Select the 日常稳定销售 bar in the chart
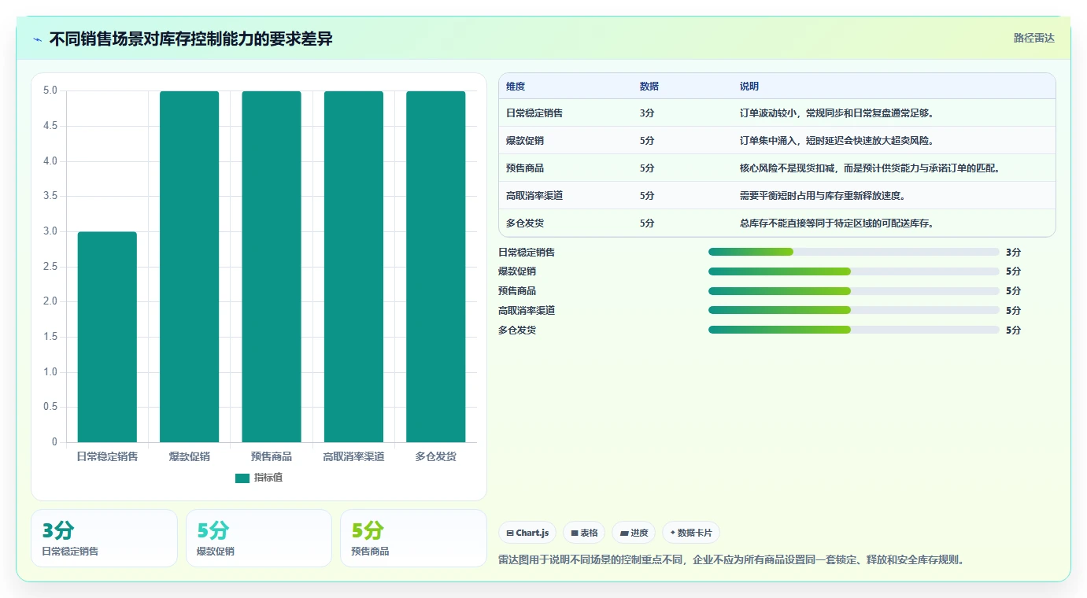 [107, 337]
